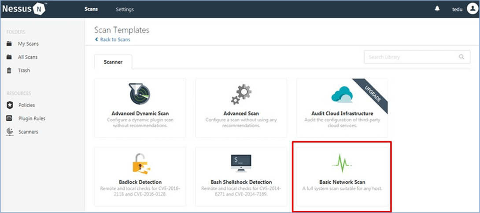Open Plugin Rules in the sidebar
This screenshot has width=480, height=213.
[x=32, y=119]
